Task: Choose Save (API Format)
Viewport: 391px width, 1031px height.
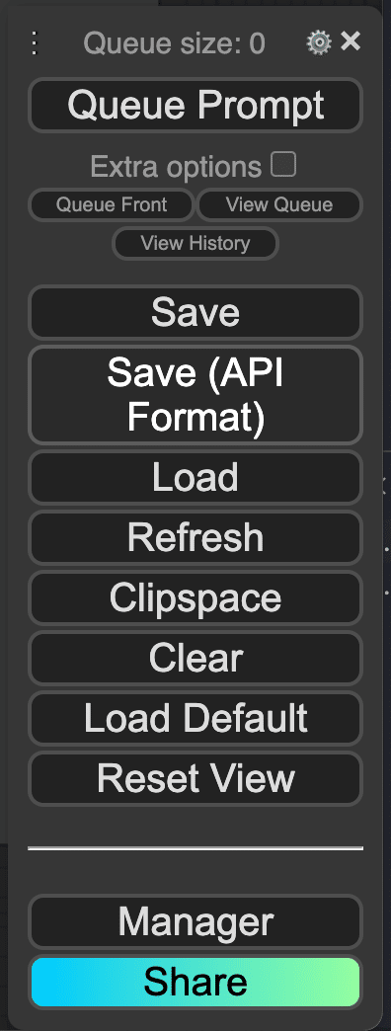Action: tap(195, 395)
